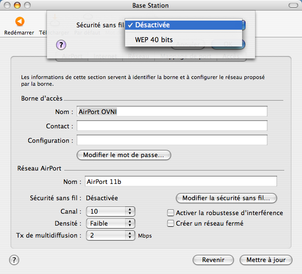Enable Activer la robustesse d'interférence checkbox
Image resolution: width=302 pixels, height=274 pixels.
(171, 213)
